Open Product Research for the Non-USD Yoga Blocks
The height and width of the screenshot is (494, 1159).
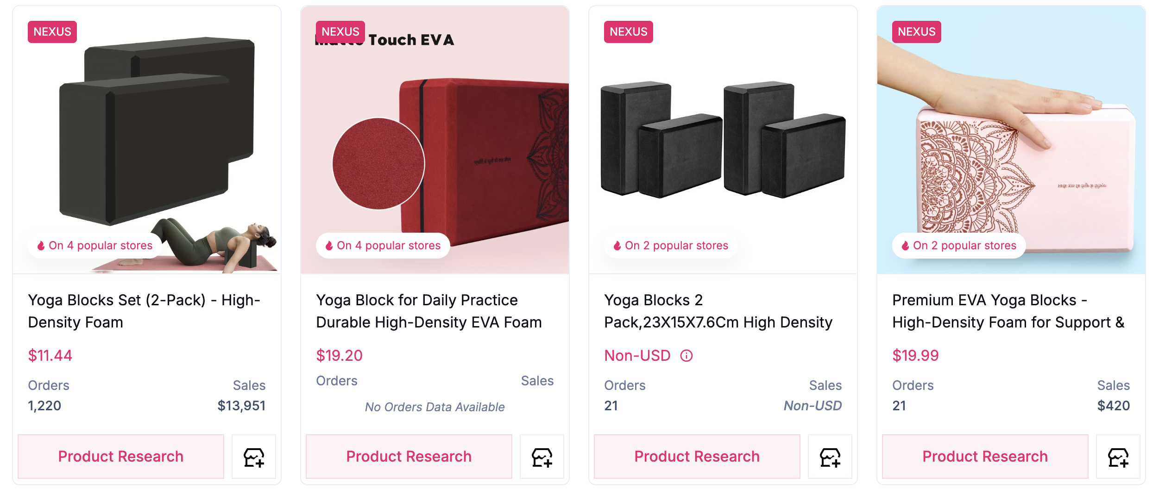click(x=697, y=457)
